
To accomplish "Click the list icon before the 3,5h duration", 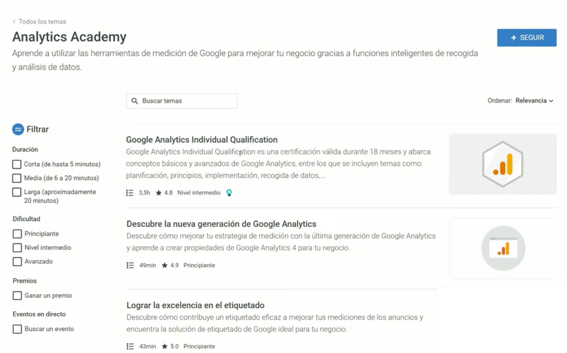I will pyautogui.click(x=128, y=192).
